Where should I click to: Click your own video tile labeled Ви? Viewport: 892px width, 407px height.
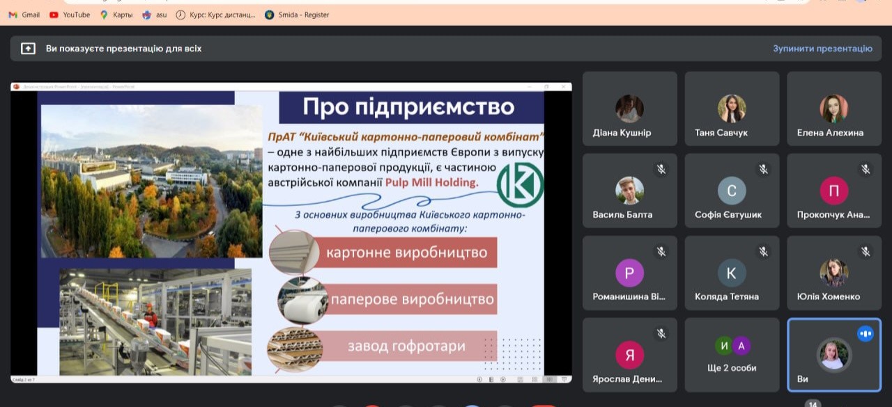834,355
